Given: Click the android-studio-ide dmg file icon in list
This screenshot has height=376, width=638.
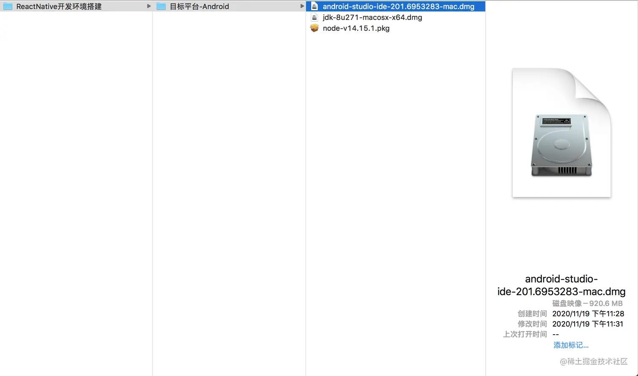Looking at the screenshot, I should tap(314, 6).
